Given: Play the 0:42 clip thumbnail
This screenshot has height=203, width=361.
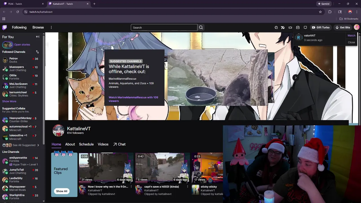Looking at the screenshot, I should [x=162, y=167].
